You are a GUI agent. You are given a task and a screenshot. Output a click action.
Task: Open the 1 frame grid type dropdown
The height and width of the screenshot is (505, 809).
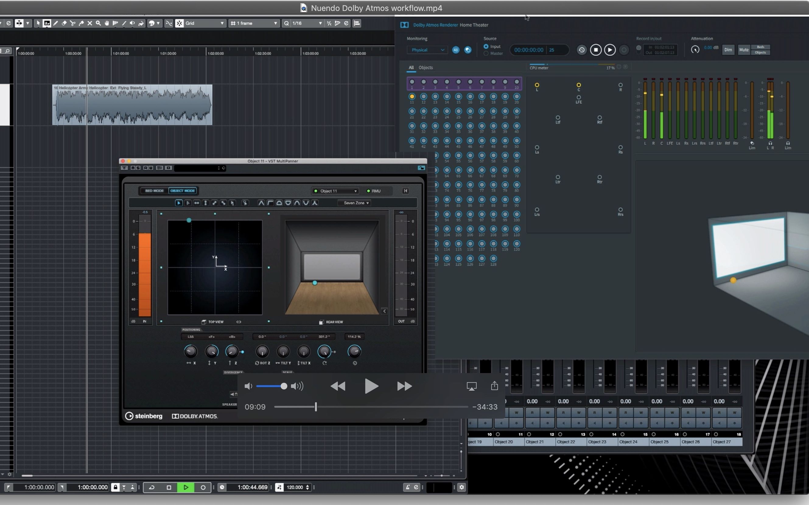[x=254, y=23]
